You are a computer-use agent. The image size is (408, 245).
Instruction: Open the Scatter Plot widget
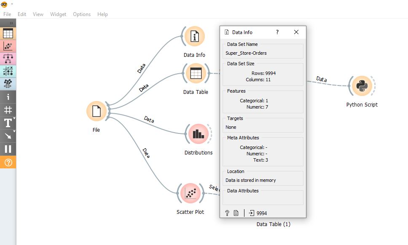coord(191,193)
